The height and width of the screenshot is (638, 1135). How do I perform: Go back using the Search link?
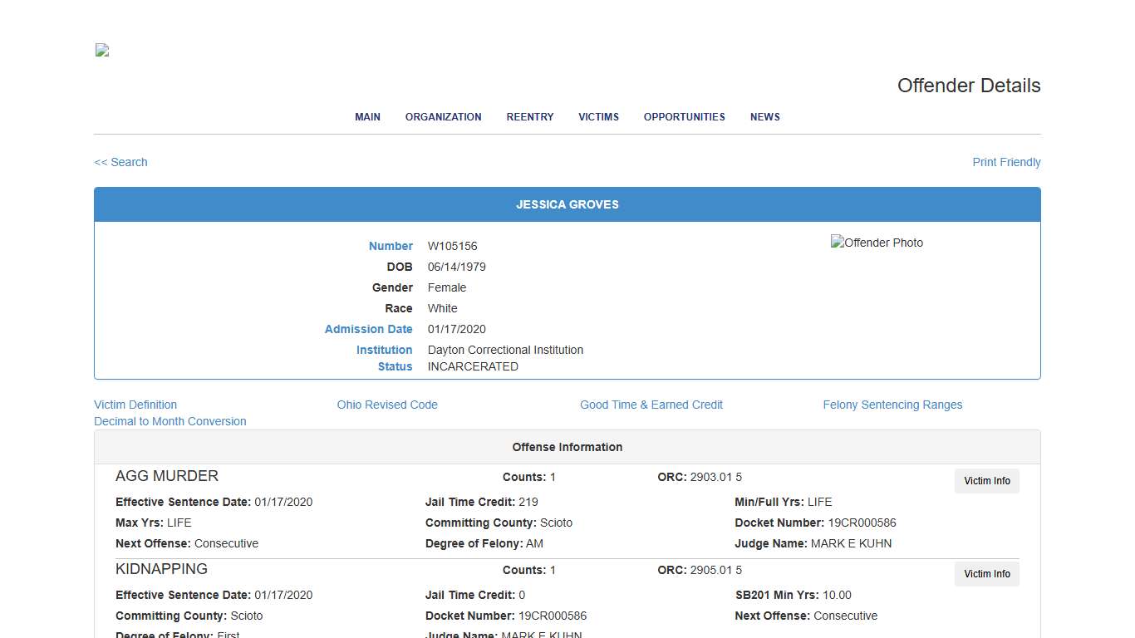pyautogui.click(x=120, y=162)
